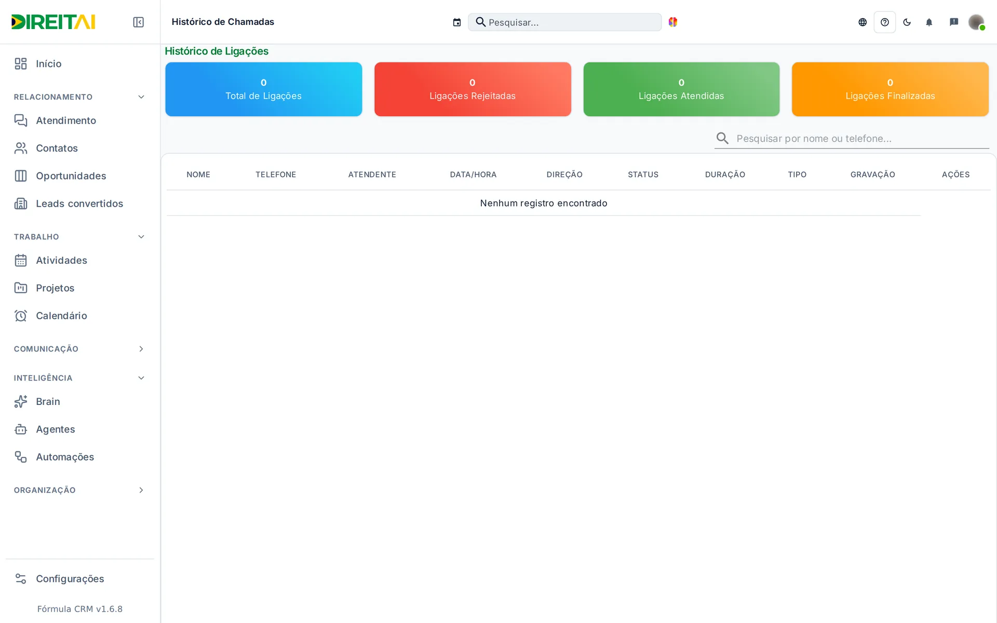
Task: Expand the Comunicação section chevron
Action: pyautogui.click(x=141, y=349)
